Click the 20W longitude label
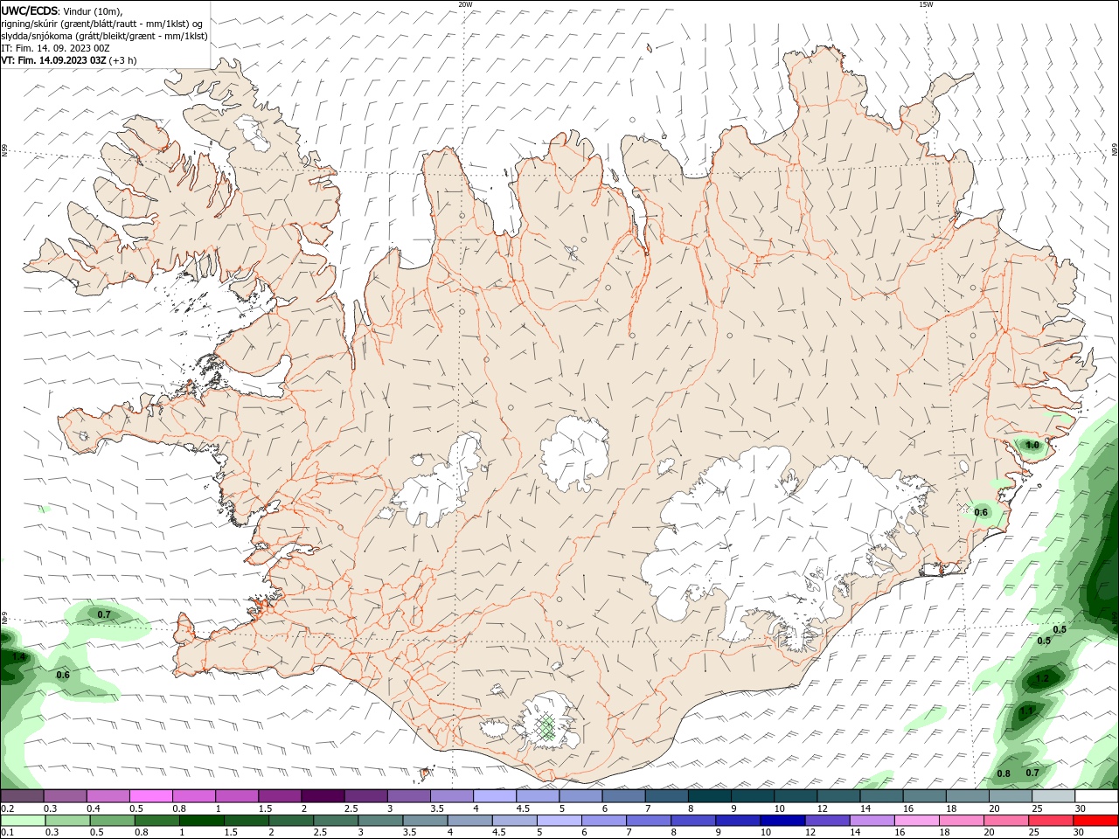Image resolution: width=1119 pixels, height=839 pixels. [x=465, y=4]
